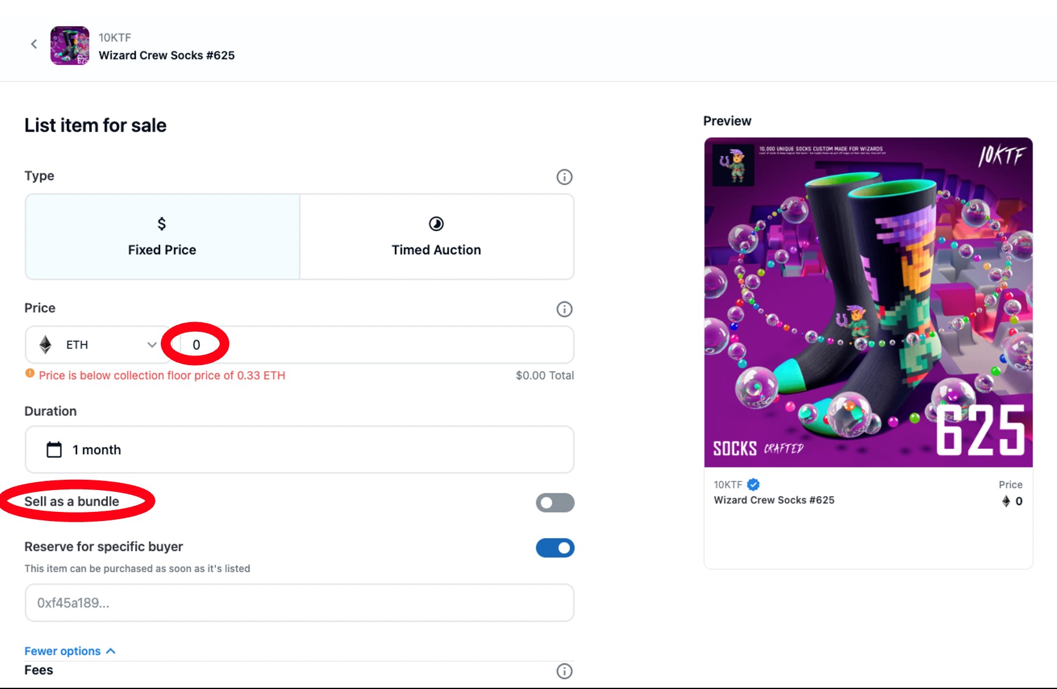Open the preview image of socks #625
This screenshot has height=689, width=1057.
click(x=868, y=303)
